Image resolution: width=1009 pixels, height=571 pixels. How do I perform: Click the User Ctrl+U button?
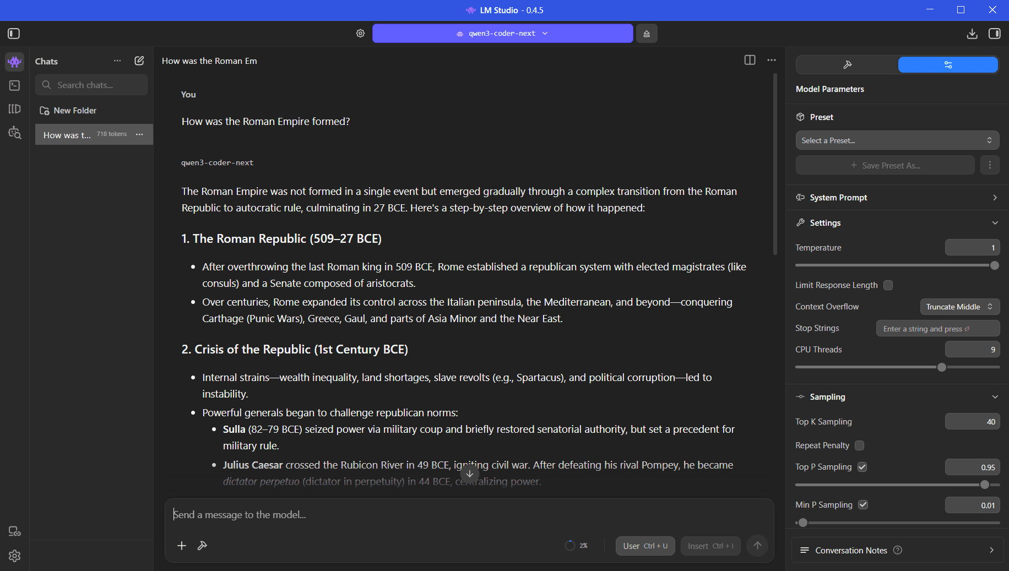tap(645, 546)
